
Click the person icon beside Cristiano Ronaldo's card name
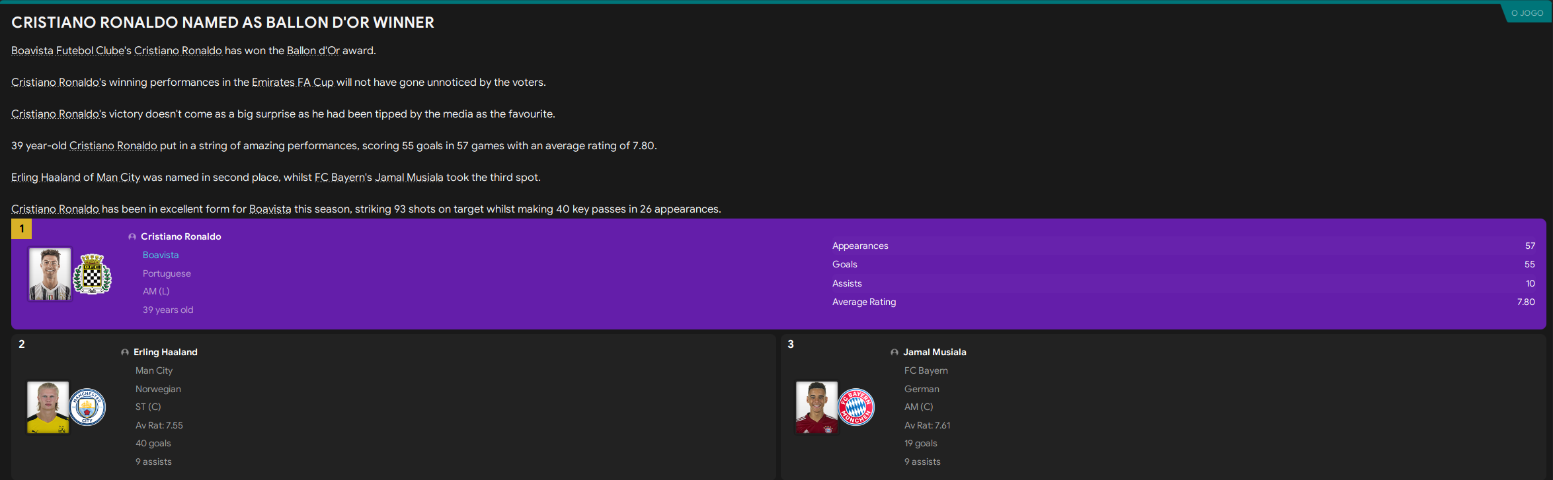pos(132,236)
